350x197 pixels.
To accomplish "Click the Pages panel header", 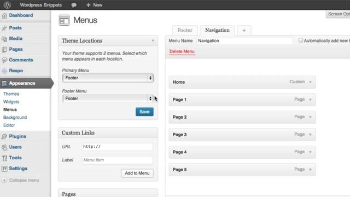I will click(108, 193).
